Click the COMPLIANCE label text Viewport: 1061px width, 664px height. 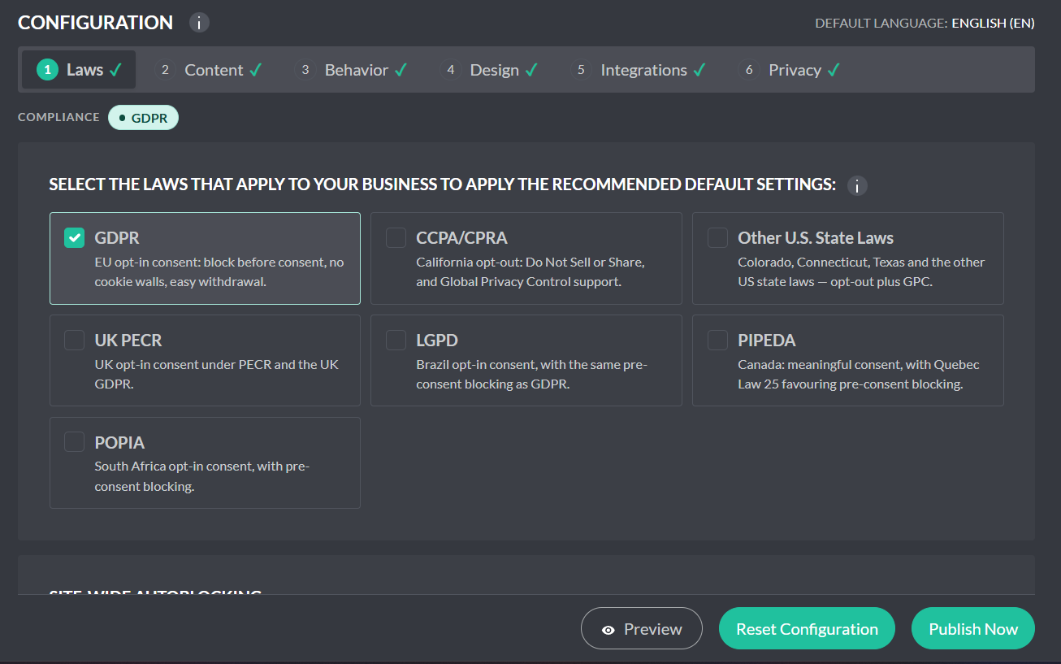coord(58,117)
